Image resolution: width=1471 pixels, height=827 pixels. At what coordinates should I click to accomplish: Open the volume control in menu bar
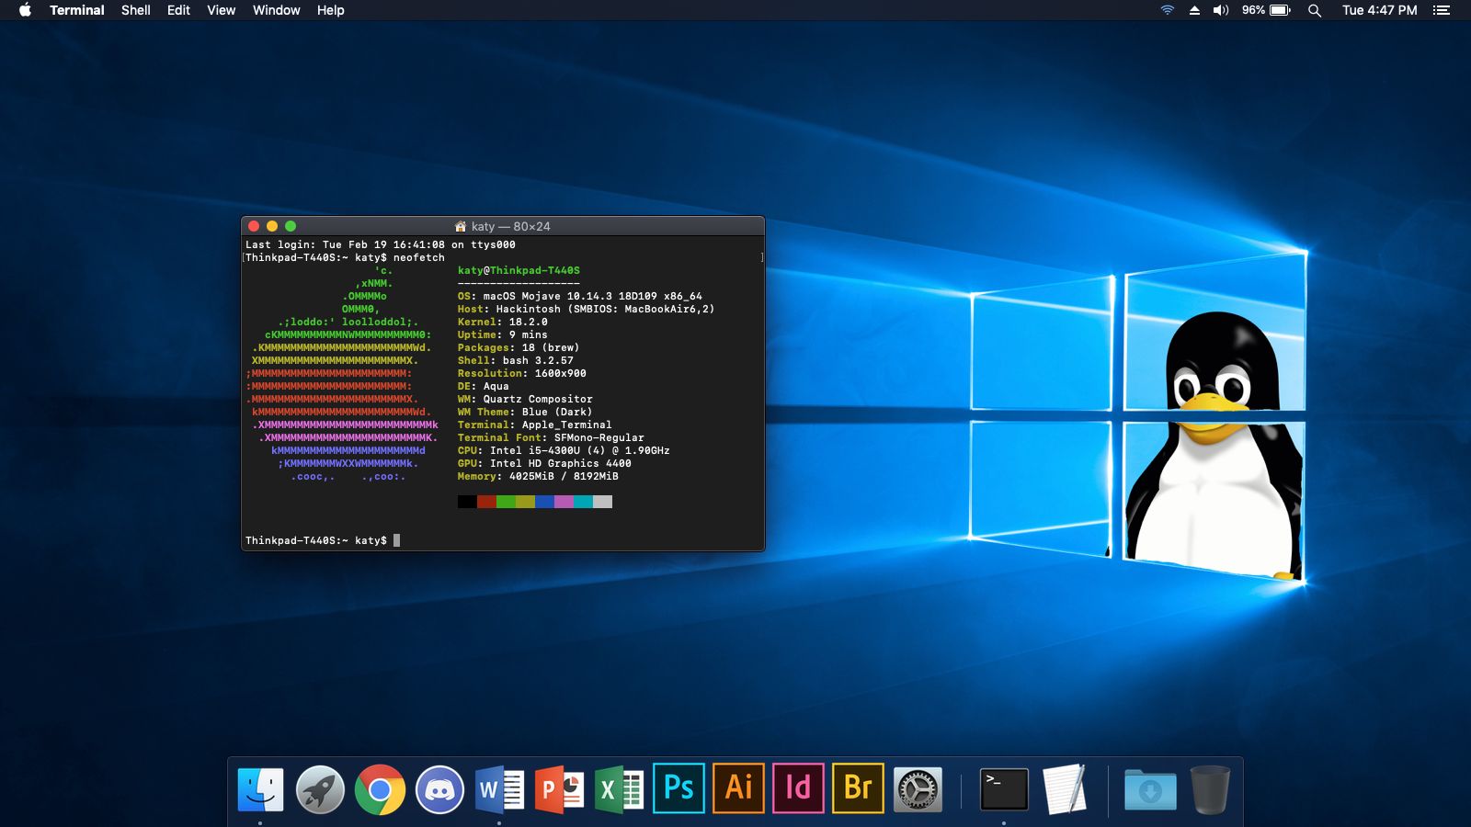point(1221,10)
